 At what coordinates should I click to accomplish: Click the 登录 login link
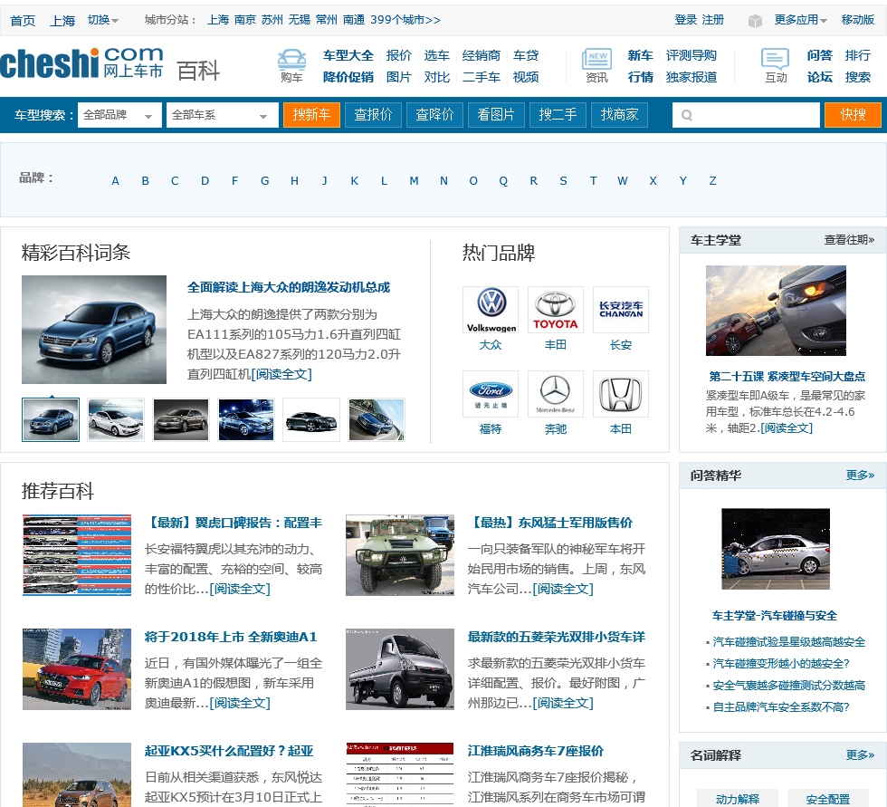(686, 20)
